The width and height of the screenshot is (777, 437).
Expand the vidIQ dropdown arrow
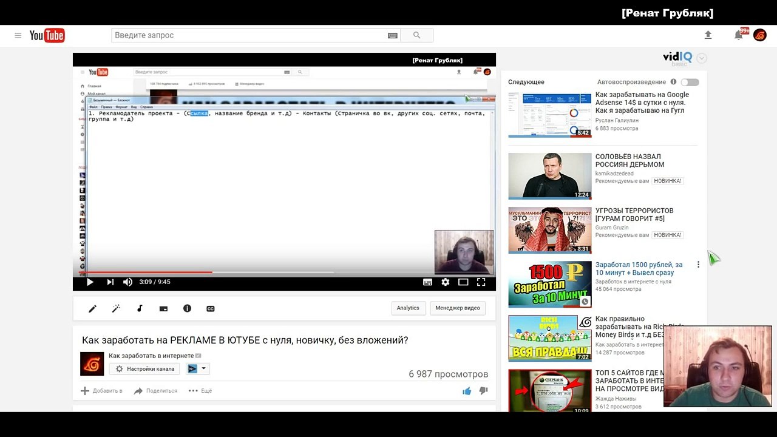pyautogui.click(x=702, y=58)
